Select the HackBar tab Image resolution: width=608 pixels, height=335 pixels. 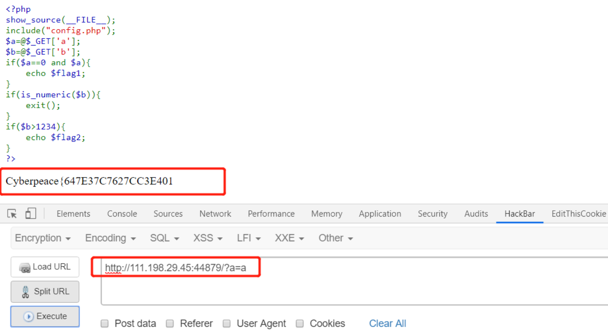[520, 214]
